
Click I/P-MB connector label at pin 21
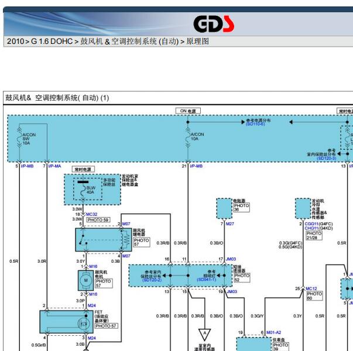coord(196,166)
